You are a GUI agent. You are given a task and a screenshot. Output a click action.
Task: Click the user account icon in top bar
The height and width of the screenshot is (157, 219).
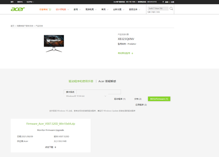click(x=163, y=2)
